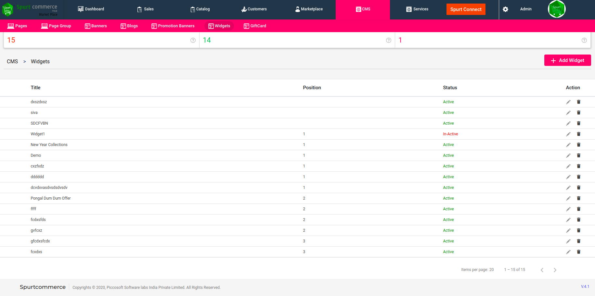
Task: Delete the dddddd widget
Action: coord(578,177)
